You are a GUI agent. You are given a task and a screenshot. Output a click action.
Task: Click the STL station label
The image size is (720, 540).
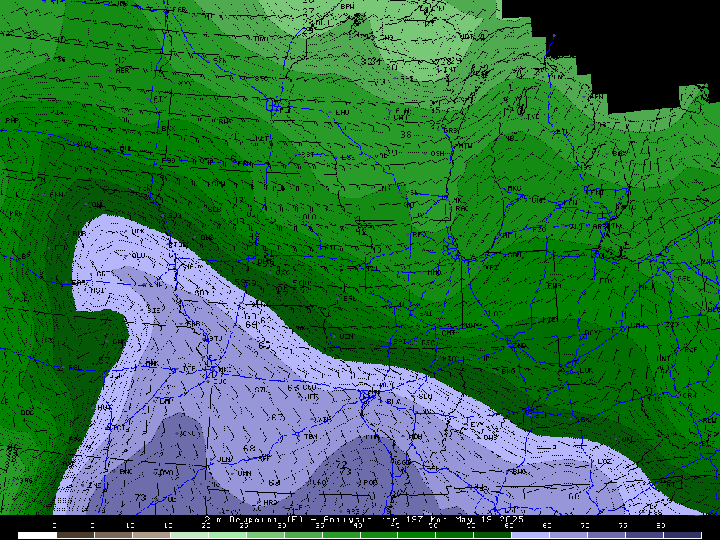coord(374,393)
